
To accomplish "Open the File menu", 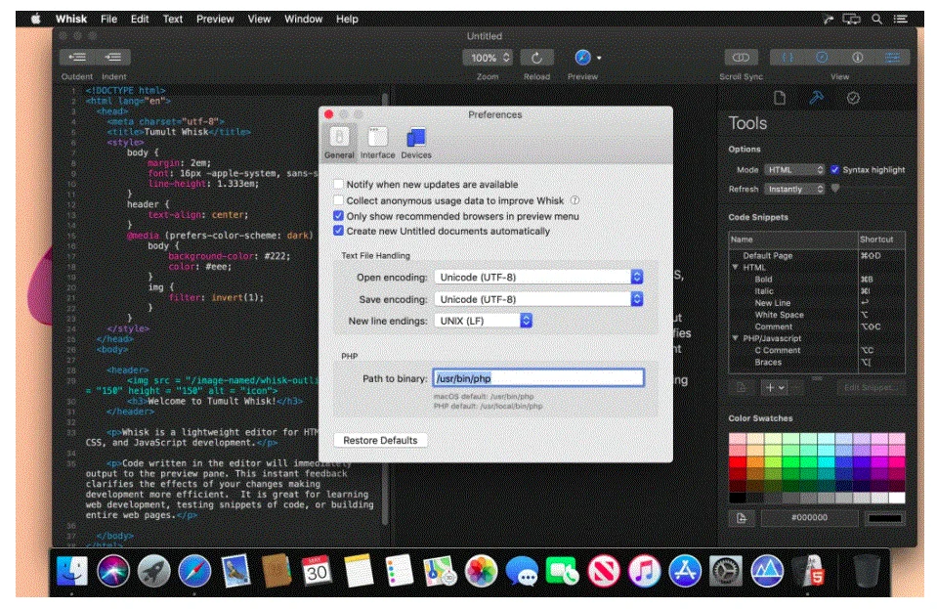I will tap(108, 20).
